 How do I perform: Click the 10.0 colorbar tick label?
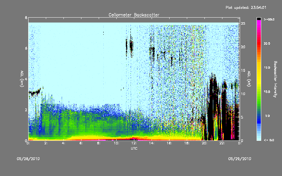pyautogui.click(x=267, y=92)
